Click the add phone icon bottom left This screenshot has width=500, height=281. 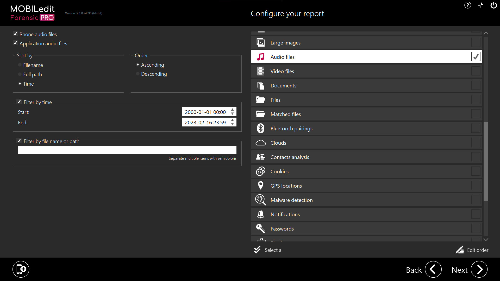[x=21, y=269]
